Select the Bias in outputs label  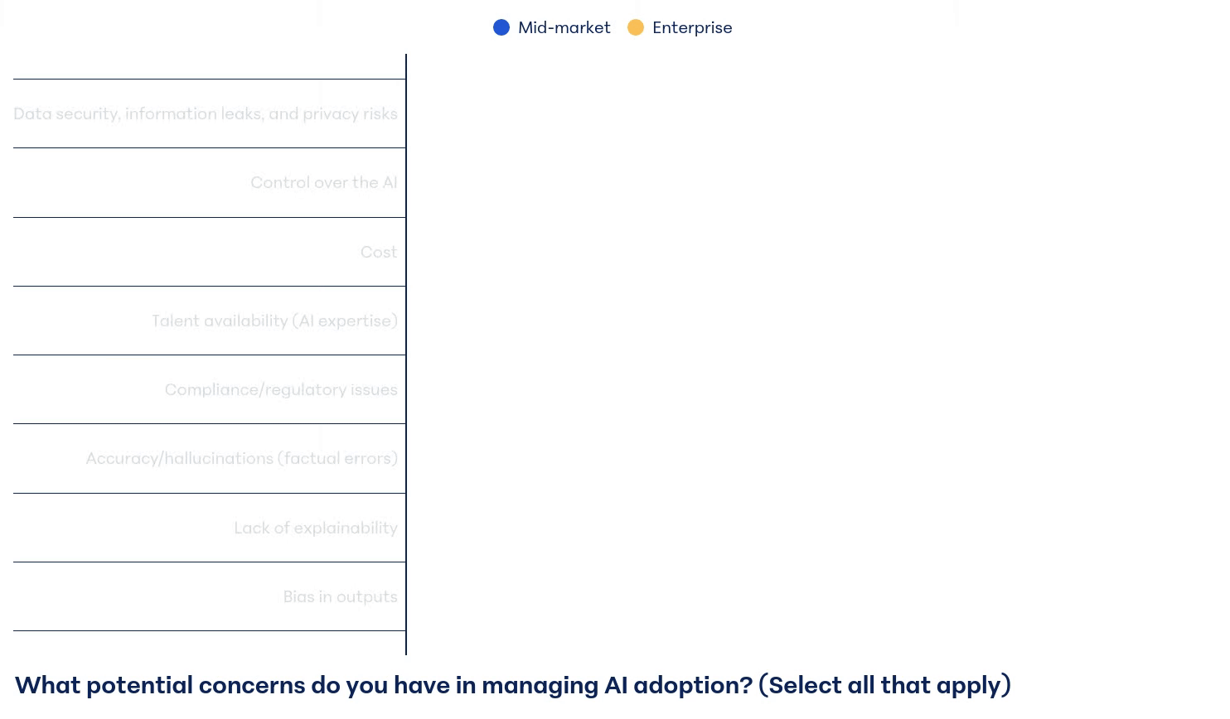tap(341, 596)
